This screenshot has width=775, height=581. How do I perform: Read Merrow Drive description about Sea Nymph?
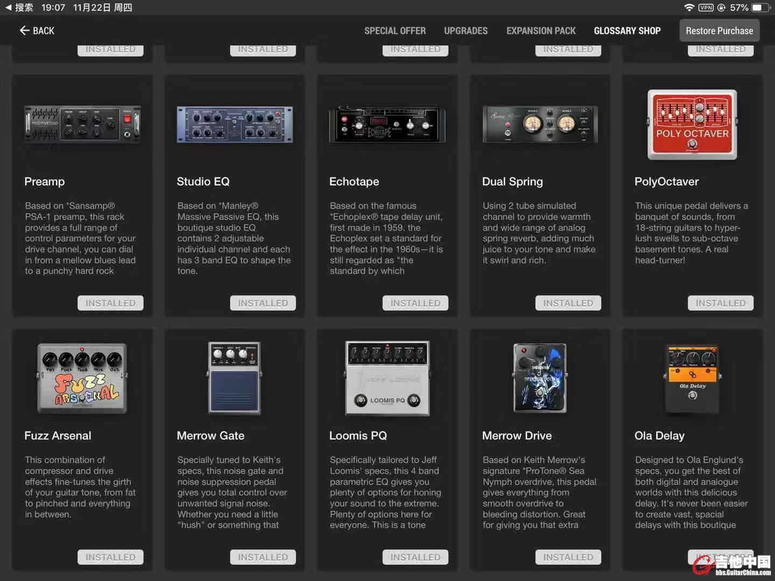(539, 492)
